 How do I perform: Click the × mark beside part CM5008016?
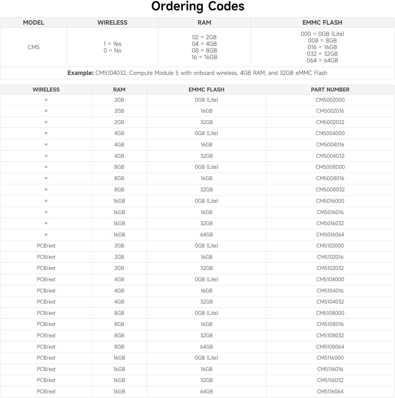click(x=46, y=178)
